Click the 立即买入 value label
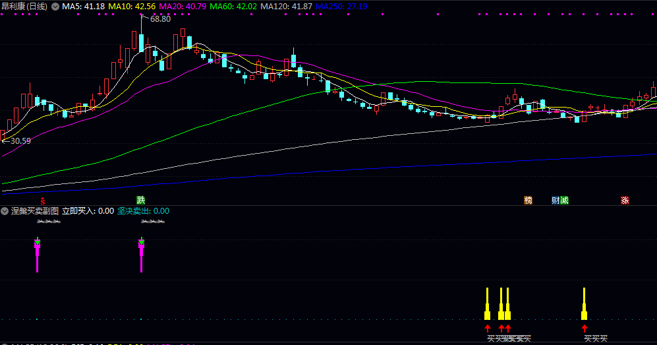The image size is (657, 345). (x=88, y=211)
